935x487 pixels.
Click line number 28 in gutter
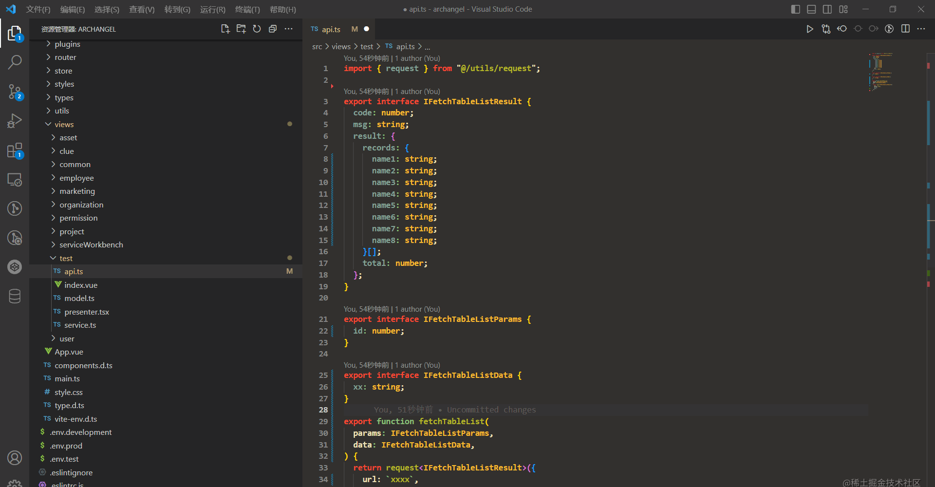pyautogui.click(x=323, y=410)
